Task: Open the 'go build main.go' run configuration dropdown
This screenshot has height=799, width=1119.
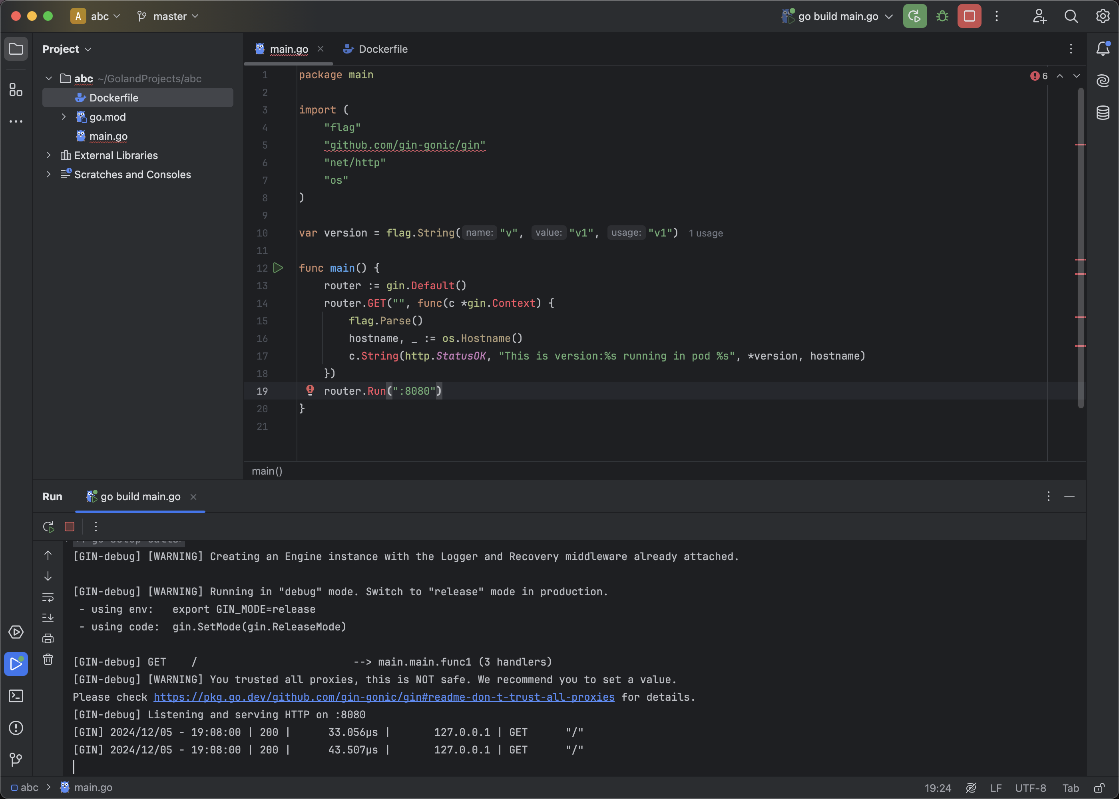Action: [x=837, y=16]
